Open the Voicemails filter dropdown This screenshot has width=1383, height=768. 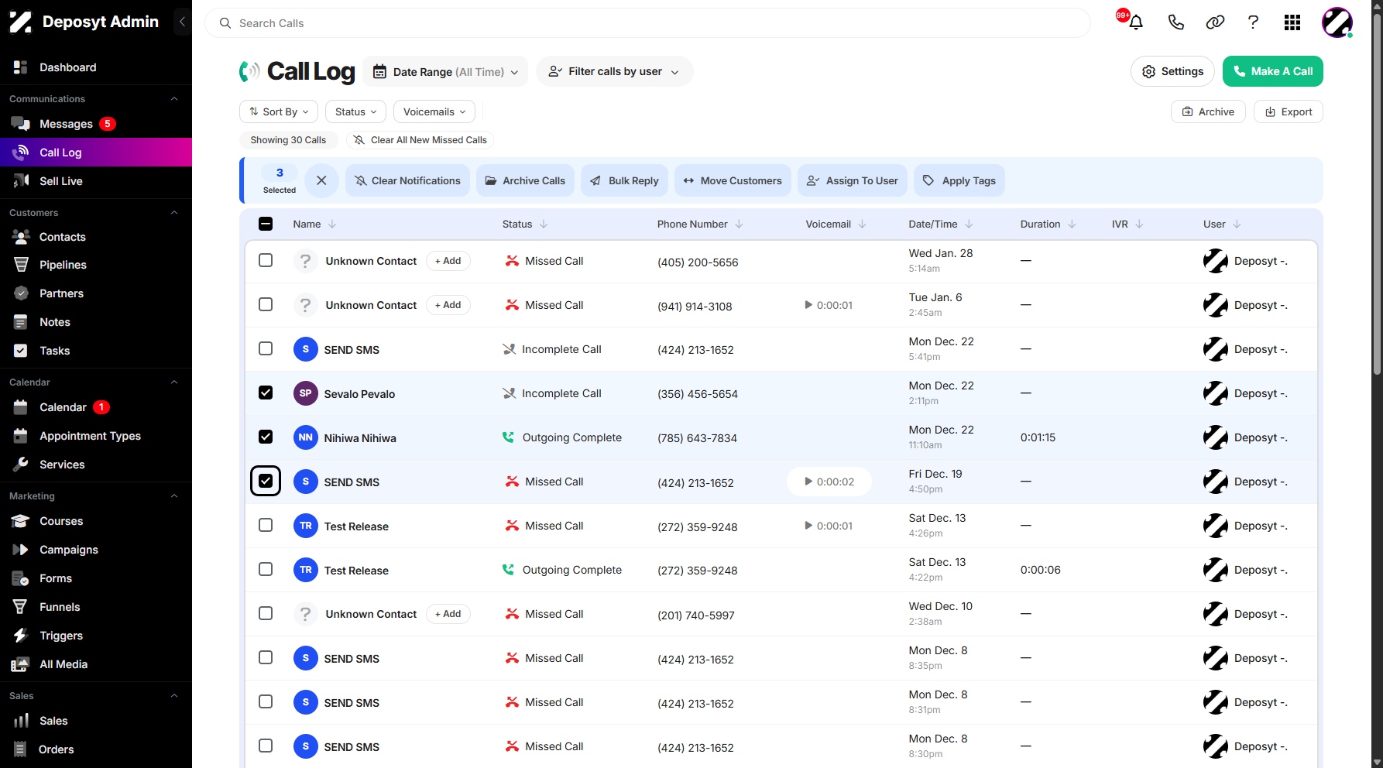point(434,111)
